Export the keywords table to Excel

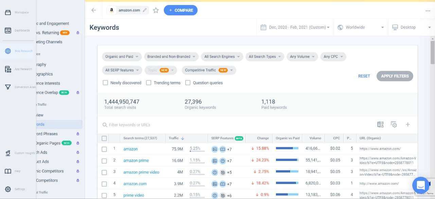(x=380, y=124)
